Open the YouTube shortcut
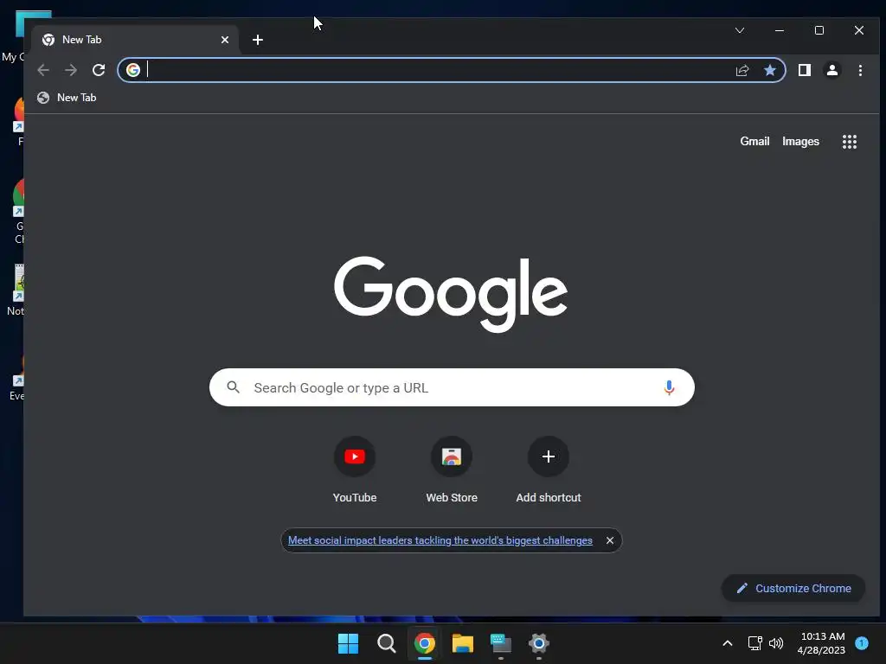 coord(354,469)
